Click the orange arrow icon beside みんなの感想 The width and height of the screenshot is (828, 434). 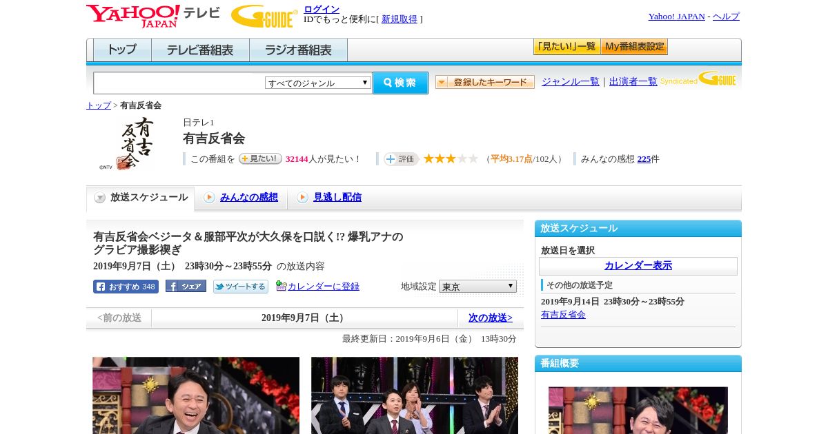click(x=209, y=198)
